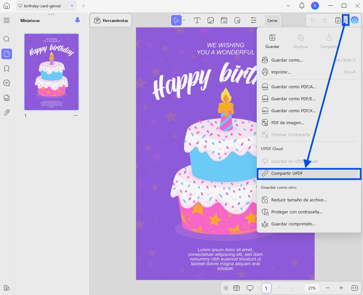The height and width of the screenshot is (295, 363).
Task: Select the image edit tool icon
Action: [x=210, y=21]
